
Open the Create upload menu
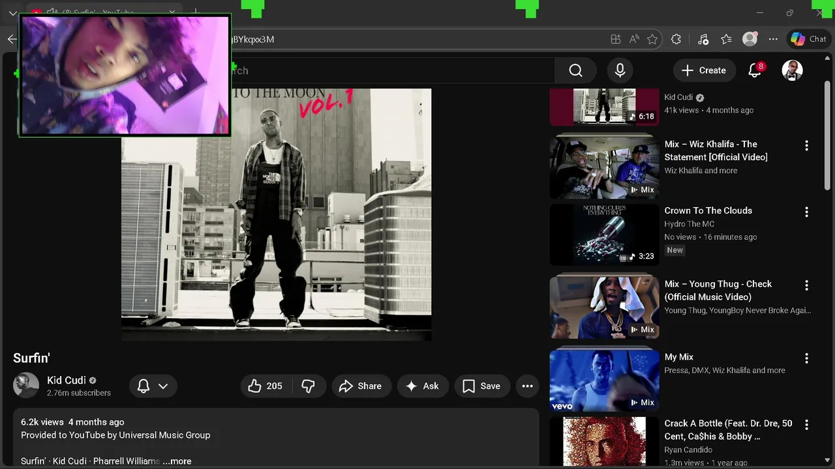point(704,70)
